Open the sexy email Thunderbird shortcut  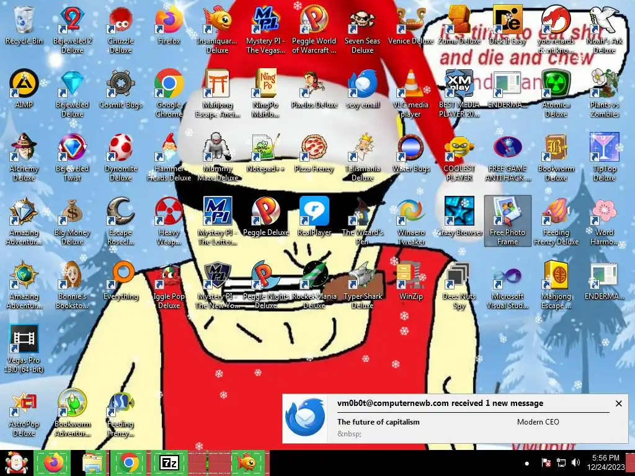point(362,89)
